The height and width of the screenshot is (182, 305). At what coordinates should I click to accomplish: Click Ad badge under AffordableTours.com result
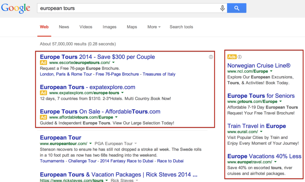(43, 117)
